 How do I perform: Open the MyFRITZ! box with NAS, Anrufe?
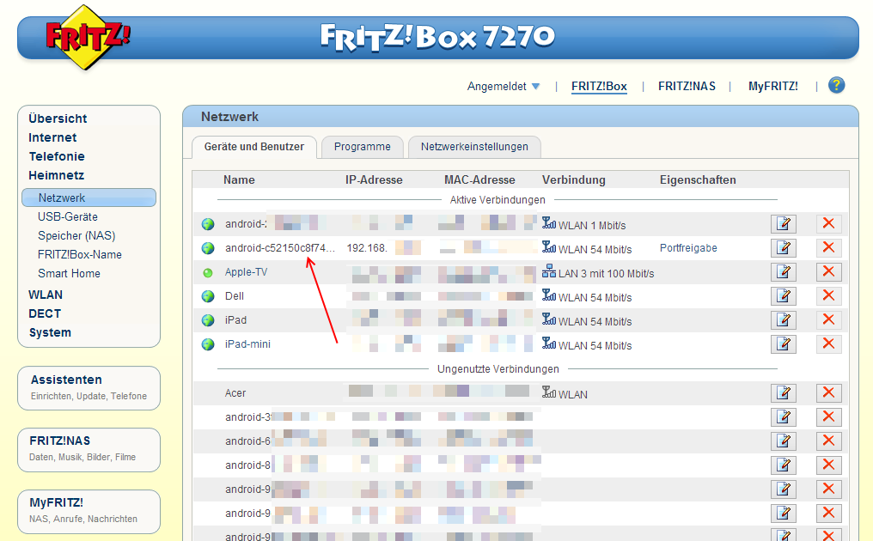pos(89,512)
